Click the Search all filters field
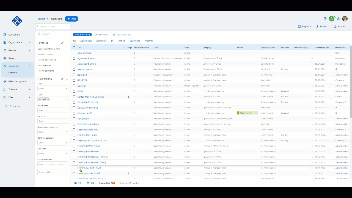352x198 pixels. (x=51, y=172)
